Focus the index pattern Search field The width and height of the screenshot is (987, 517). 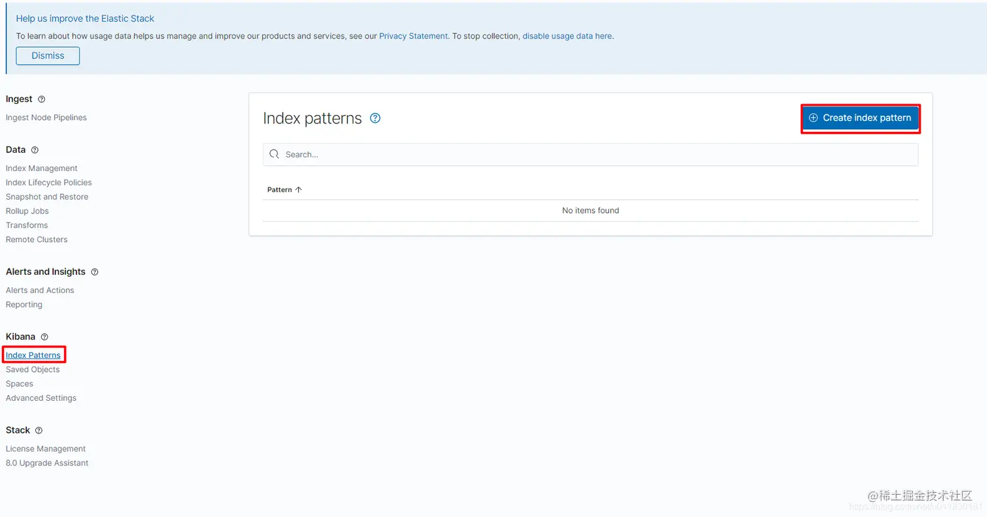590,155
